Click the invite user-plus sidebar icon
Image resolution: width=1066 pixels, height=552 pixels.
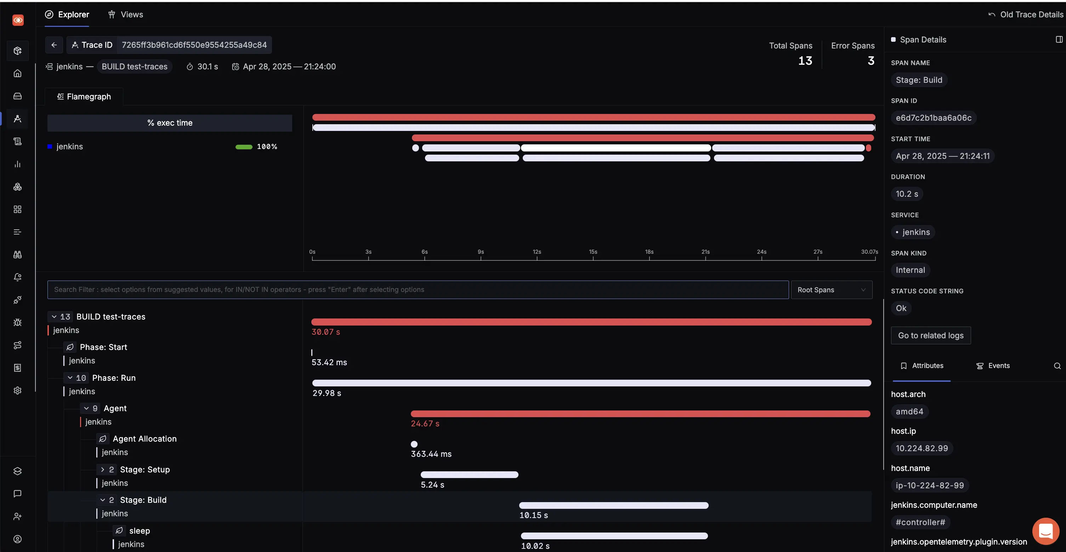coord(17,517)
